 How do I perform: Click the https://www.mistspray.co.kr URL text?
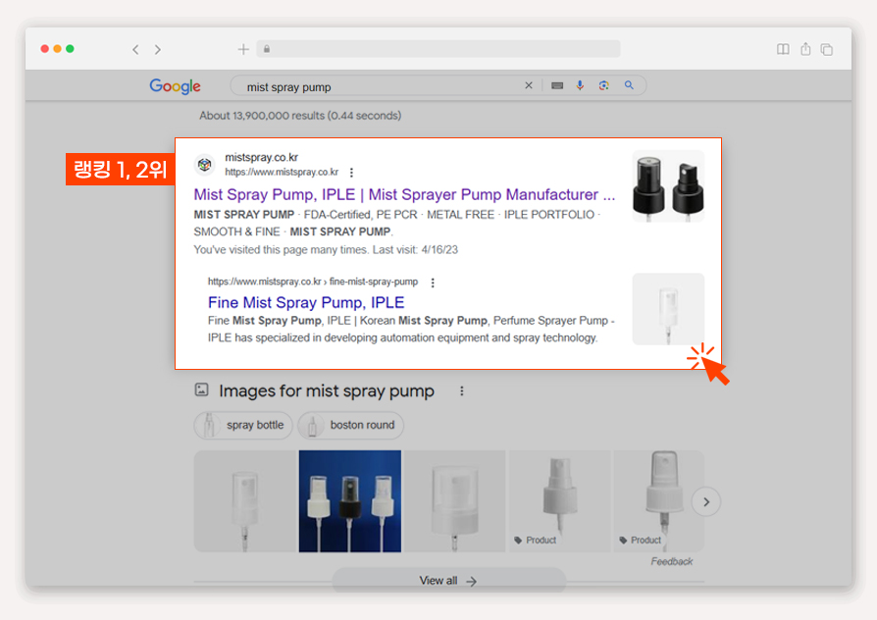282,173
